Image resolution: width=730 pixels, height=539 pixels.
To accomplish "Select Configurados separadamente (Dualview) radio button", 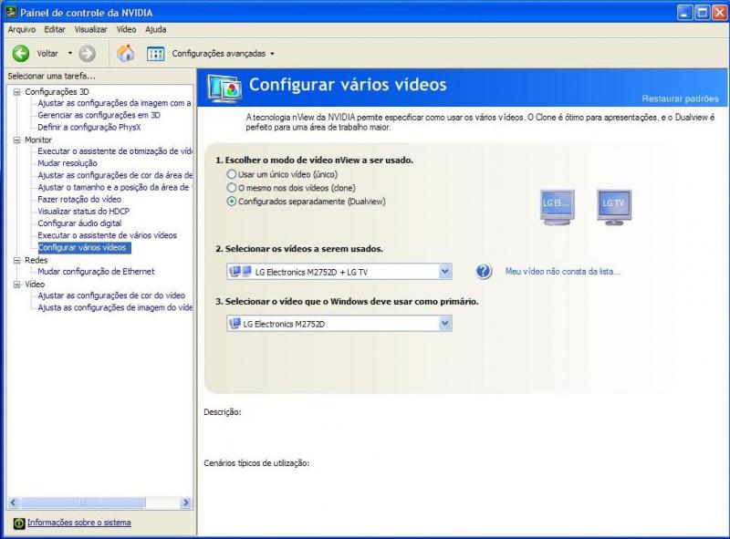I will [232, 202].
